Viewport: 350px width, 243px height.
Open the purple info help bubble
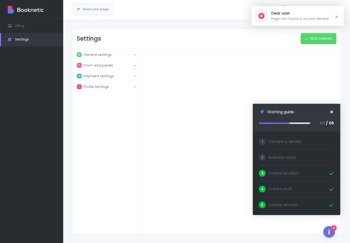329,232
